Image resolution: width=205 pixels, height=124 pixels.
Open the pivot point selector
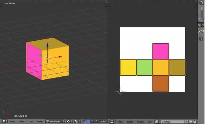tap(78, 121)
